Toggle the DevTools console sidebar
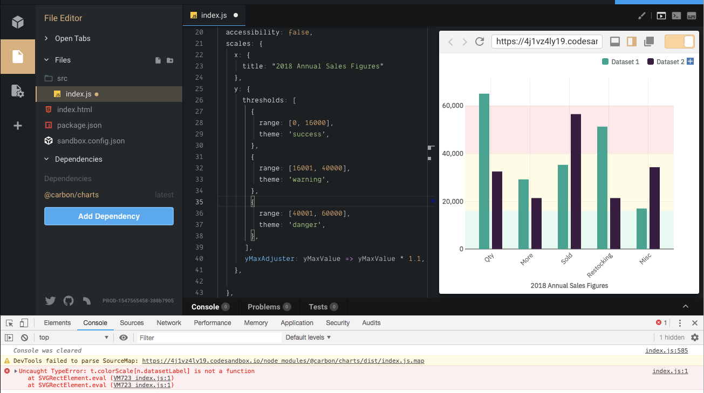 (x=9, y=337)
